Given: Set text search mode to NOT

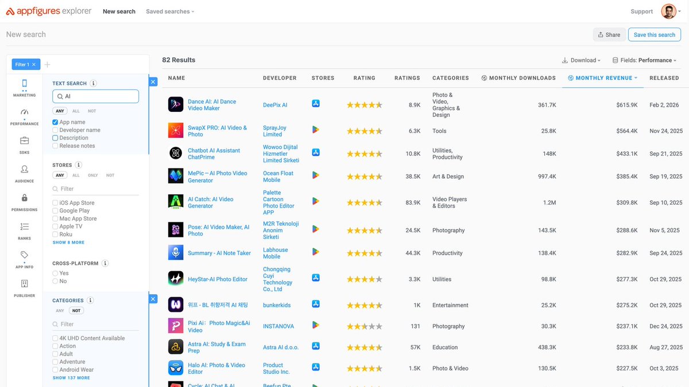Looking at the screenshot, I should pyautogui.click(x=92, y=111).
